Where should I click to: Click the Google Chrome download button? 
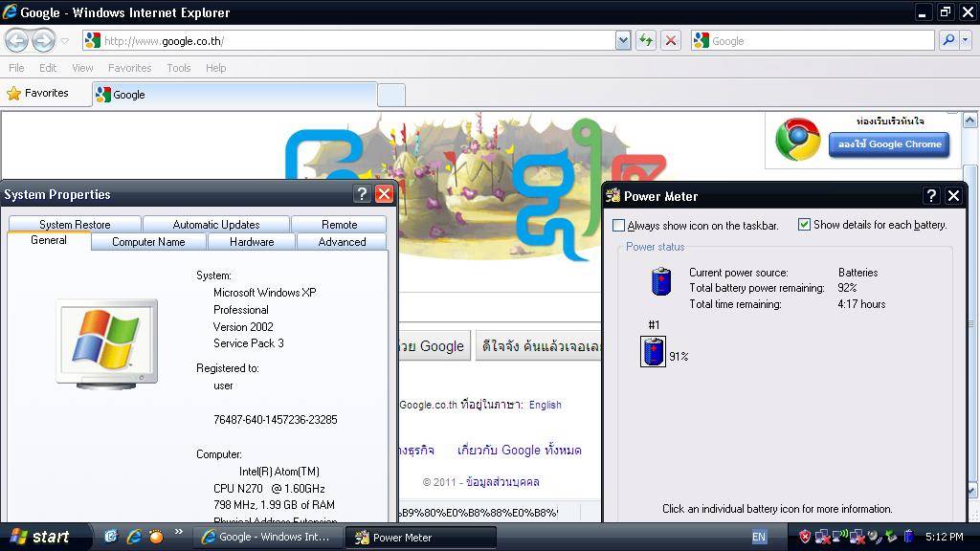click(x=890, y=144)
